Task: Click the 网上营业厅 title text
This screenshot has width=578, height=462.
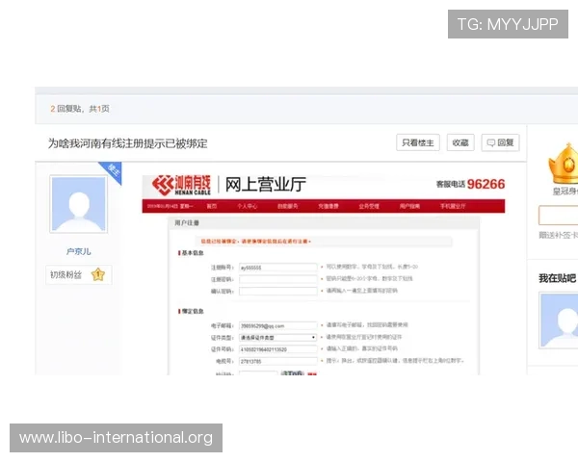Action: point(266,184)
